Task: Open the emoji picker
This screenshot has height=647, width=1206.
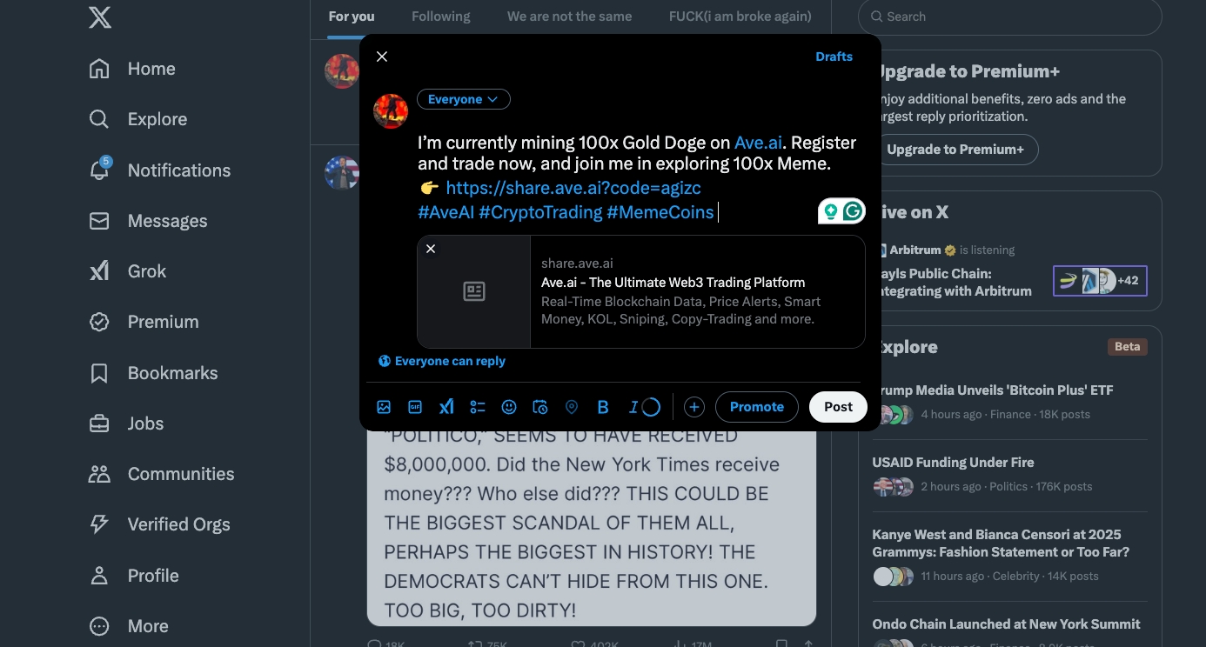Action: click(509, 407)
